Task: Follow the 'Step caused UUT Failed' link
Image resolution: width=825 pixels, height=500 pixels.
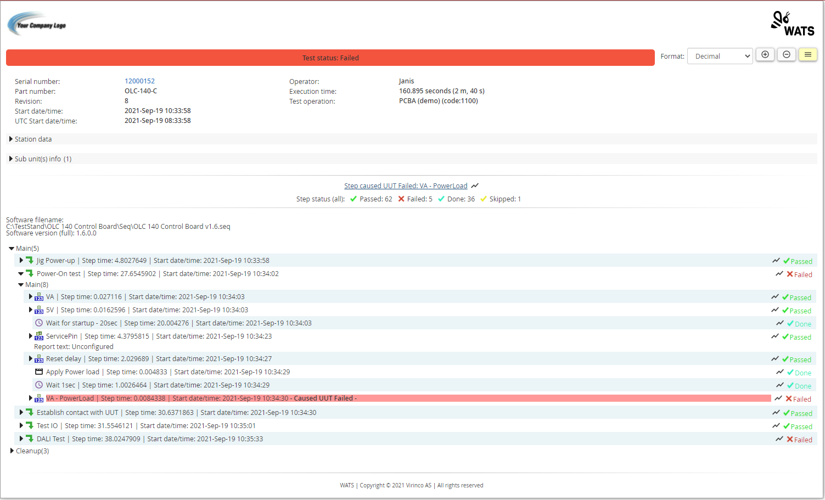Action: point(406,186)
